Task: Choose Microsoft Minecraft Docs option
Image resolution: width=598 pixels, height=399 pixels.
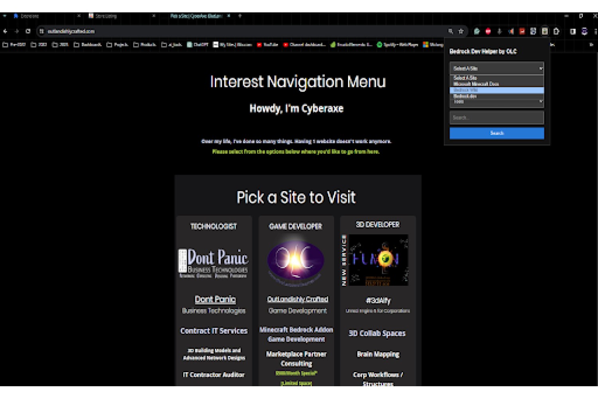Action: click(x=497, y=84)
